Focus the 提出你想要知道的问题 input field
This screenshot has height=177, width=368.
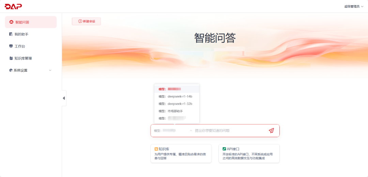pos(228,130)
